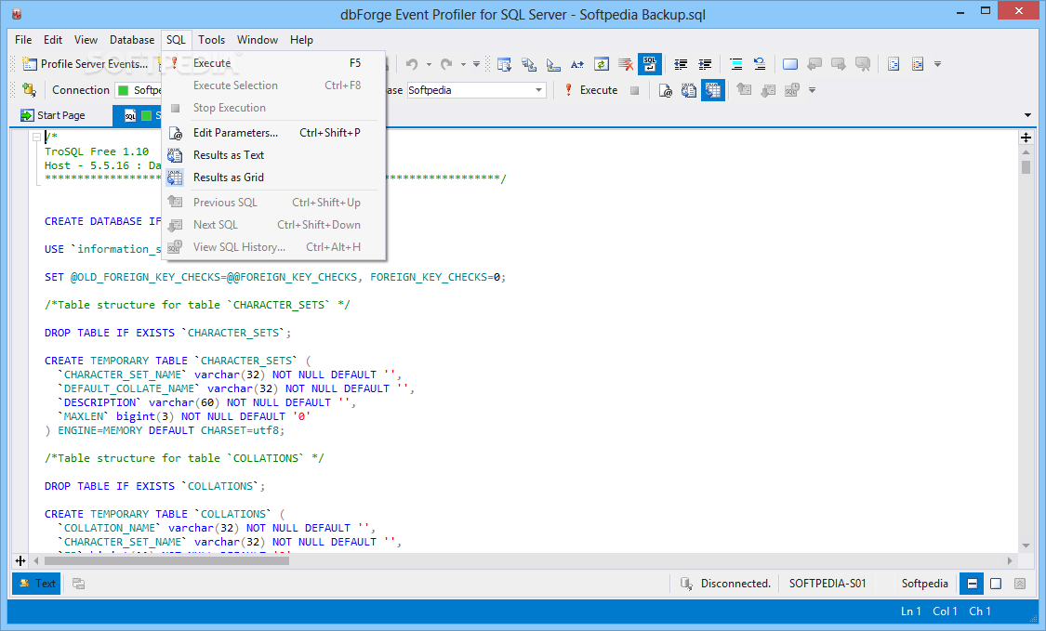Click the uncomment selection icon
Screen dimensions: 1046x631
pyautogui.click(x=760, y=64)
